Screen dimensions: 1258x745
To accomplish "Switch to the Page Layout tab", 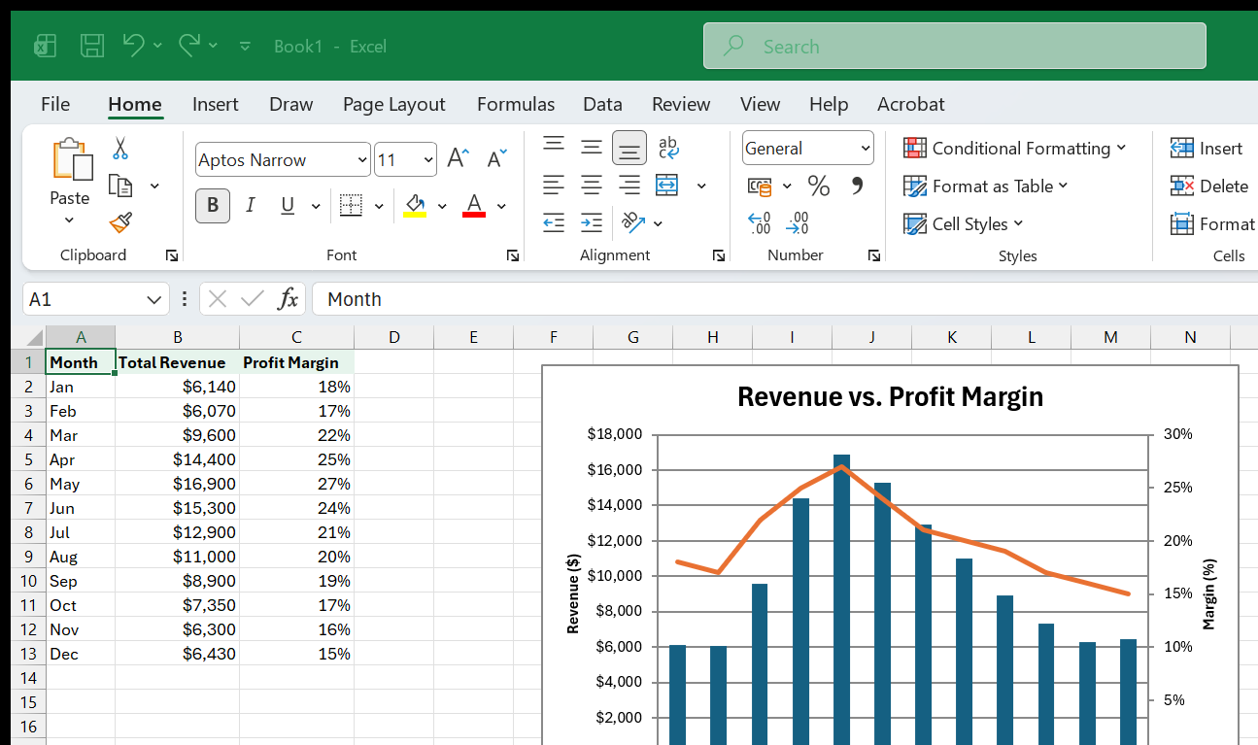I will coord(393,104).
